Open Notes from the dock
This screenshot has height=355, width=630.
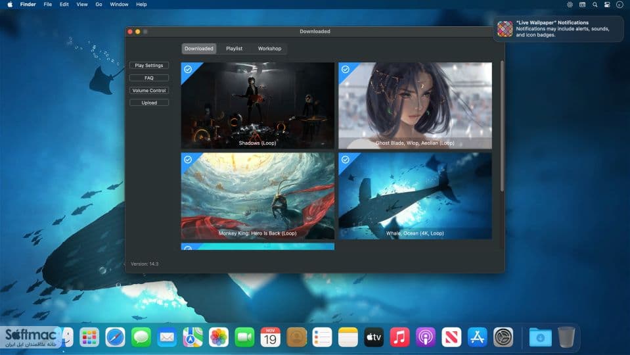point(348,337)
